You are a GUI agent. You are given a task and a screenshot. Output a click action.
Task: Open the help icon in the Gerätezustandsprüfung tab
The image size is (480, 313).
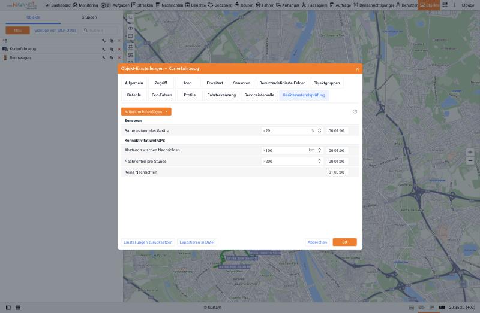pos(355,111)
